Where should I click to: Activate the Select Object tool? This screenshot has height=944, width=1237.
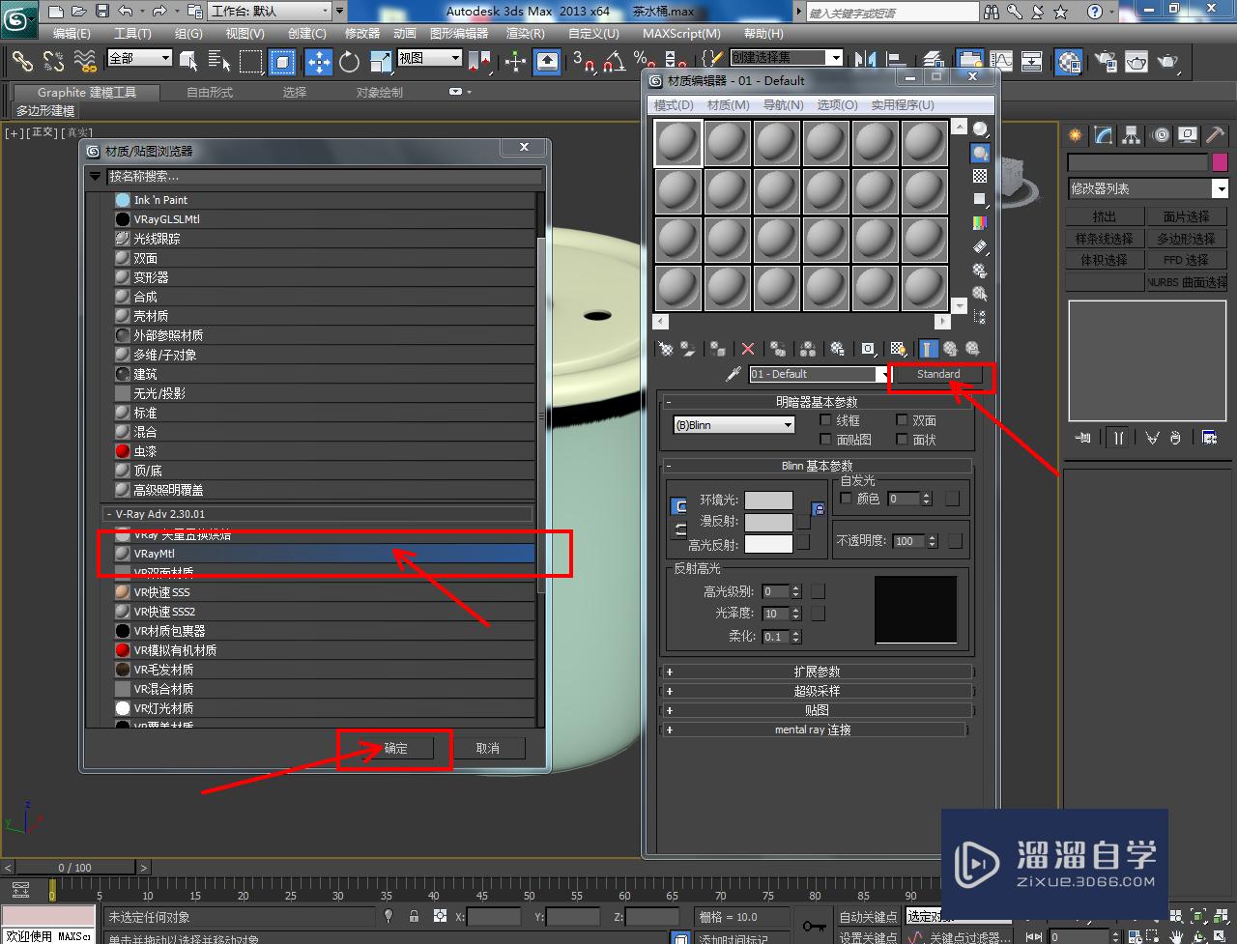pyautogui.click(x=188, y=62)
